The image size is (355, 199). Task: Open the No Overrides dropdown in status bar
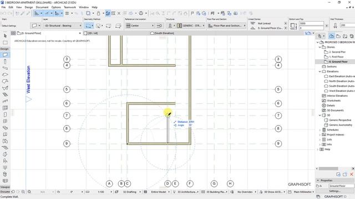click(245, 192)
